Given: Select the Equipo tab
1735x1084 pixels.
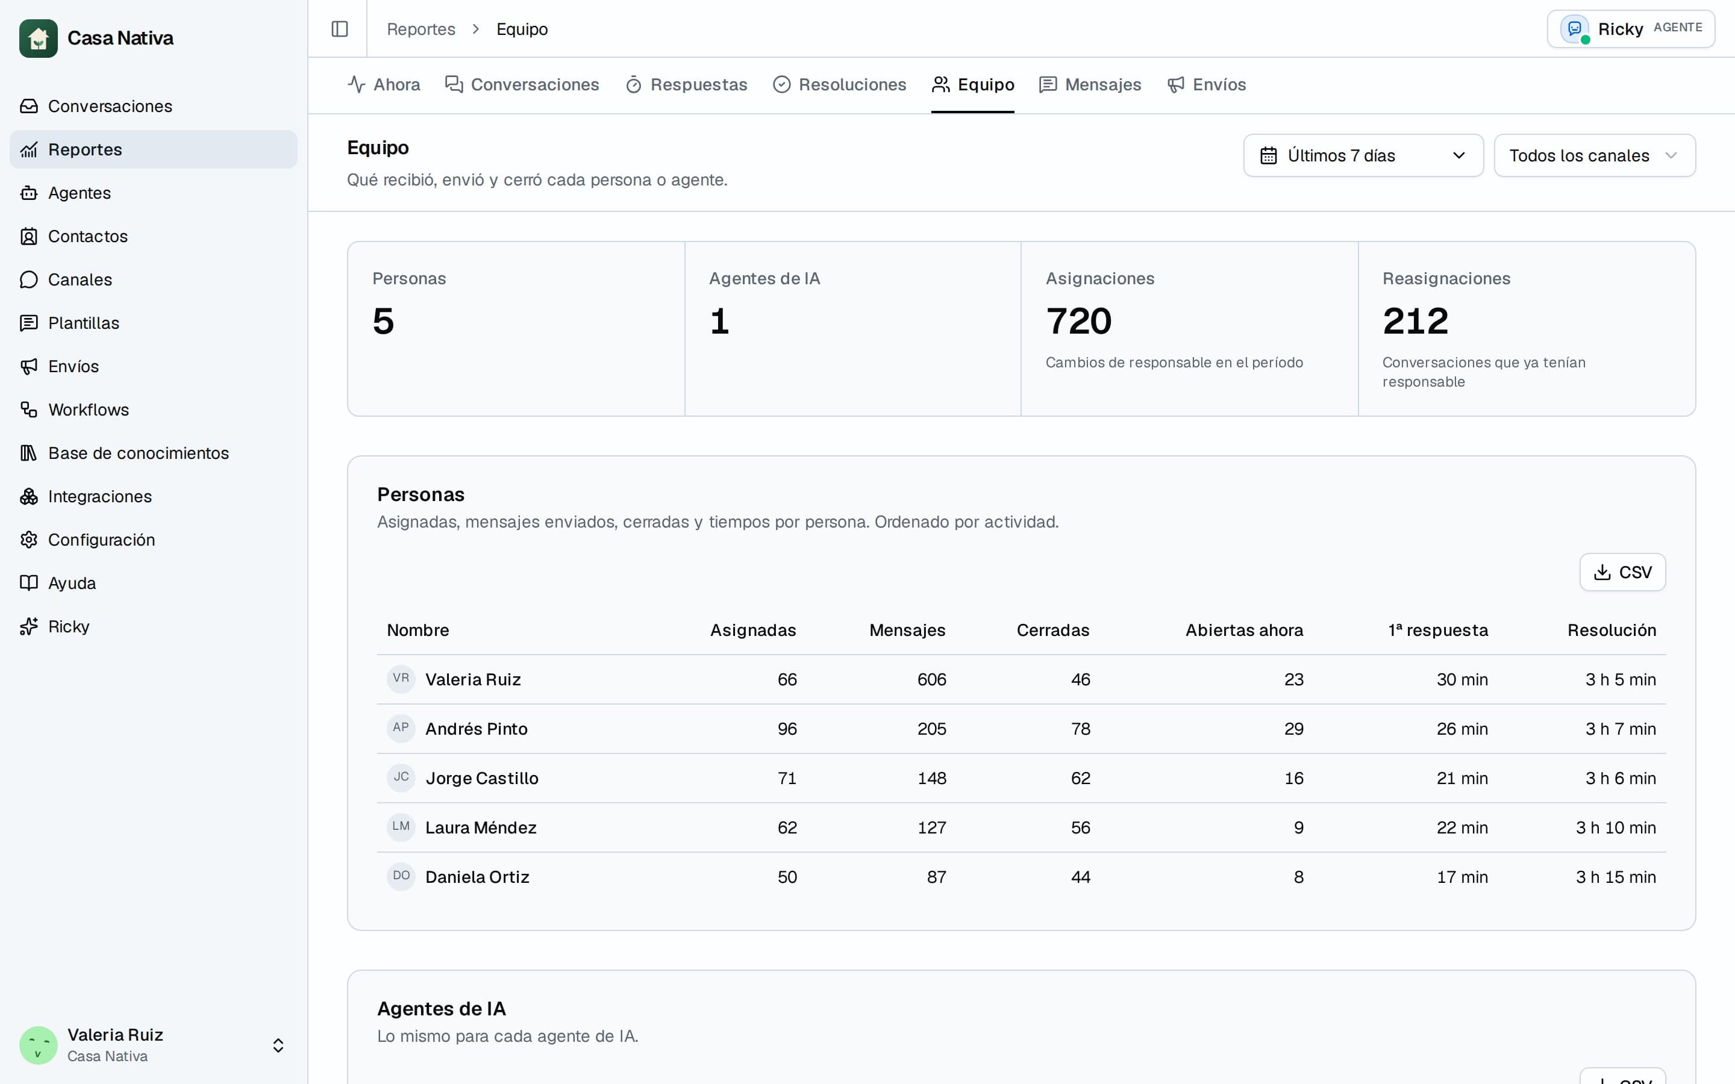Looking at the screenshot, I should (x=973, y=84).
